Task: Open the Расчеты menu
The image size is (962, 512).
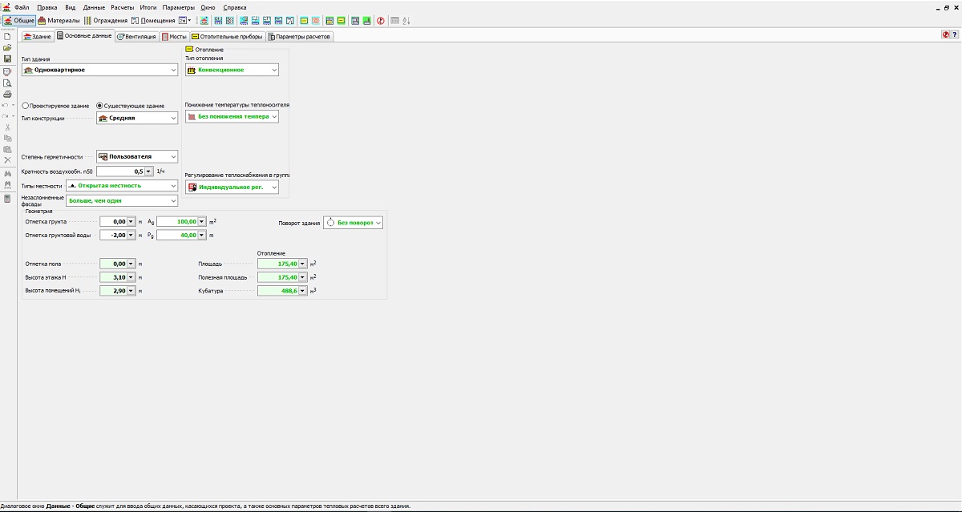Action: click(x=123, y=7)
